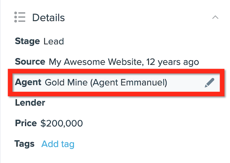
Task: Click the Agent label text
Action: [x=28, y=82]
